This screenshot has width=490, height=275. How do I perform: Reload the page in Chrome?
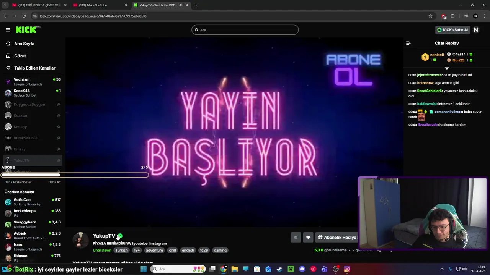(x=24, y=16)
